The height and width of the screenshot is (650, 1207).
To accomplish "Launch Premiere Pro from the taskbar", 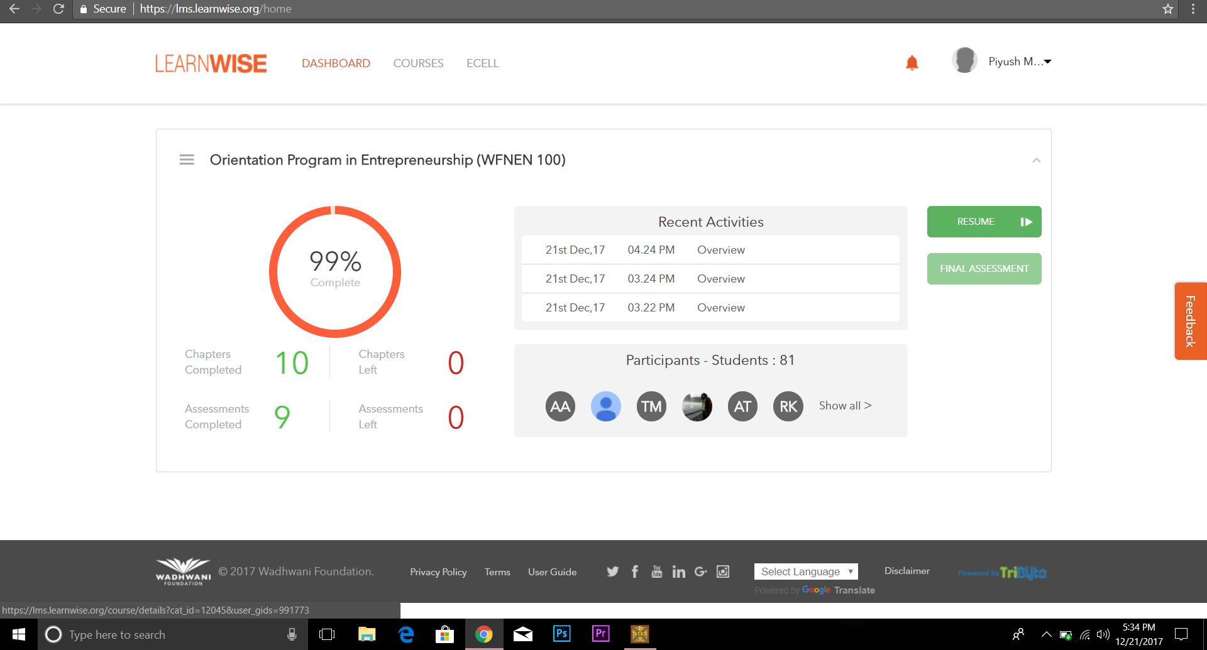I will (x=600, y=634).
